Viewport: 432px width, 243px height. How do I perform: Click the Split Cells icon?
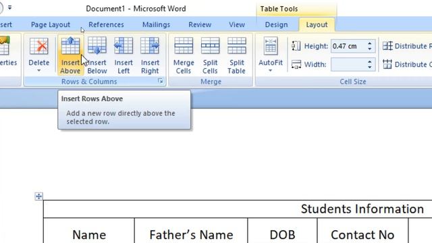210,45
